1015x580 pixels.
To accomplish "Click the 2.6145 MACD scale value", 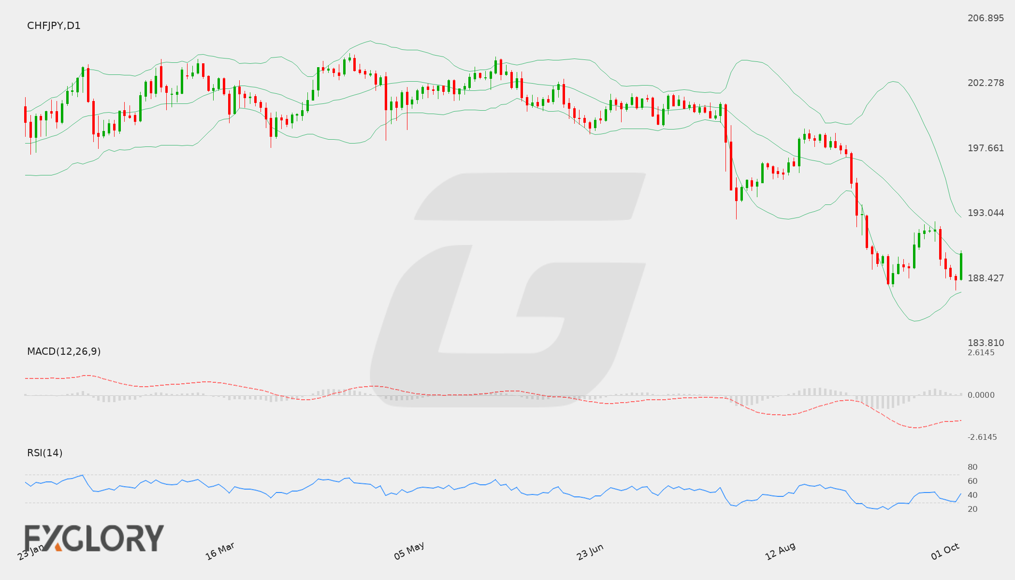I will click(981, 352).
